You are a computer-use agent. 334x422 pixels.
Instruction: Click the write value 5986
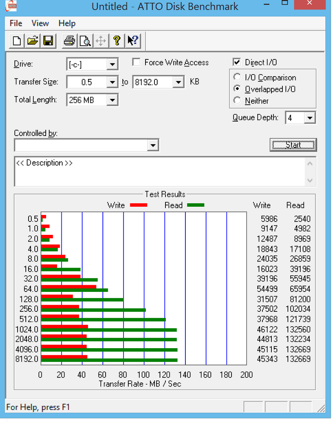coord(269,219)
